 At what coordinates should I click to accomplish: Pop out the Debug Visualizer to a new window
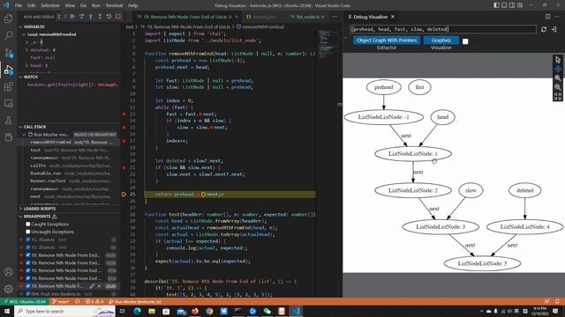[554, 29]
